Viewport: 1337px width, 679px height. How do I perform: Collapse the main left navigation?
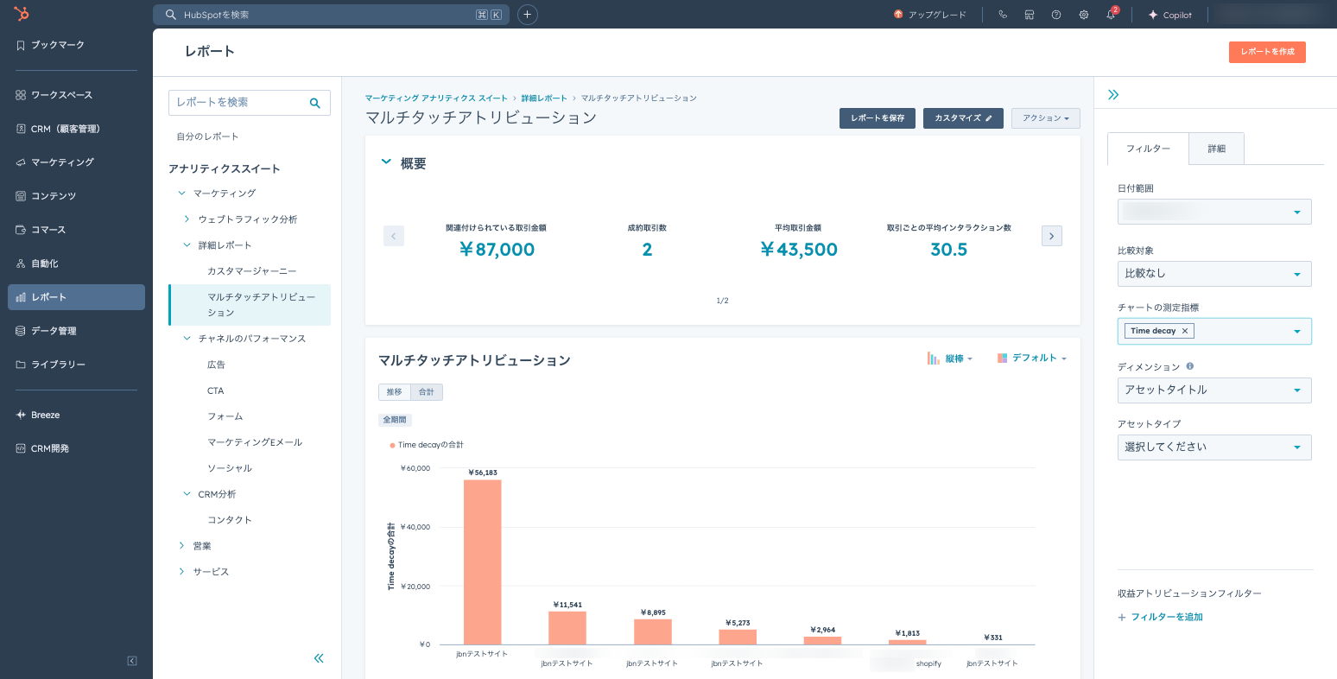[132, 661]
